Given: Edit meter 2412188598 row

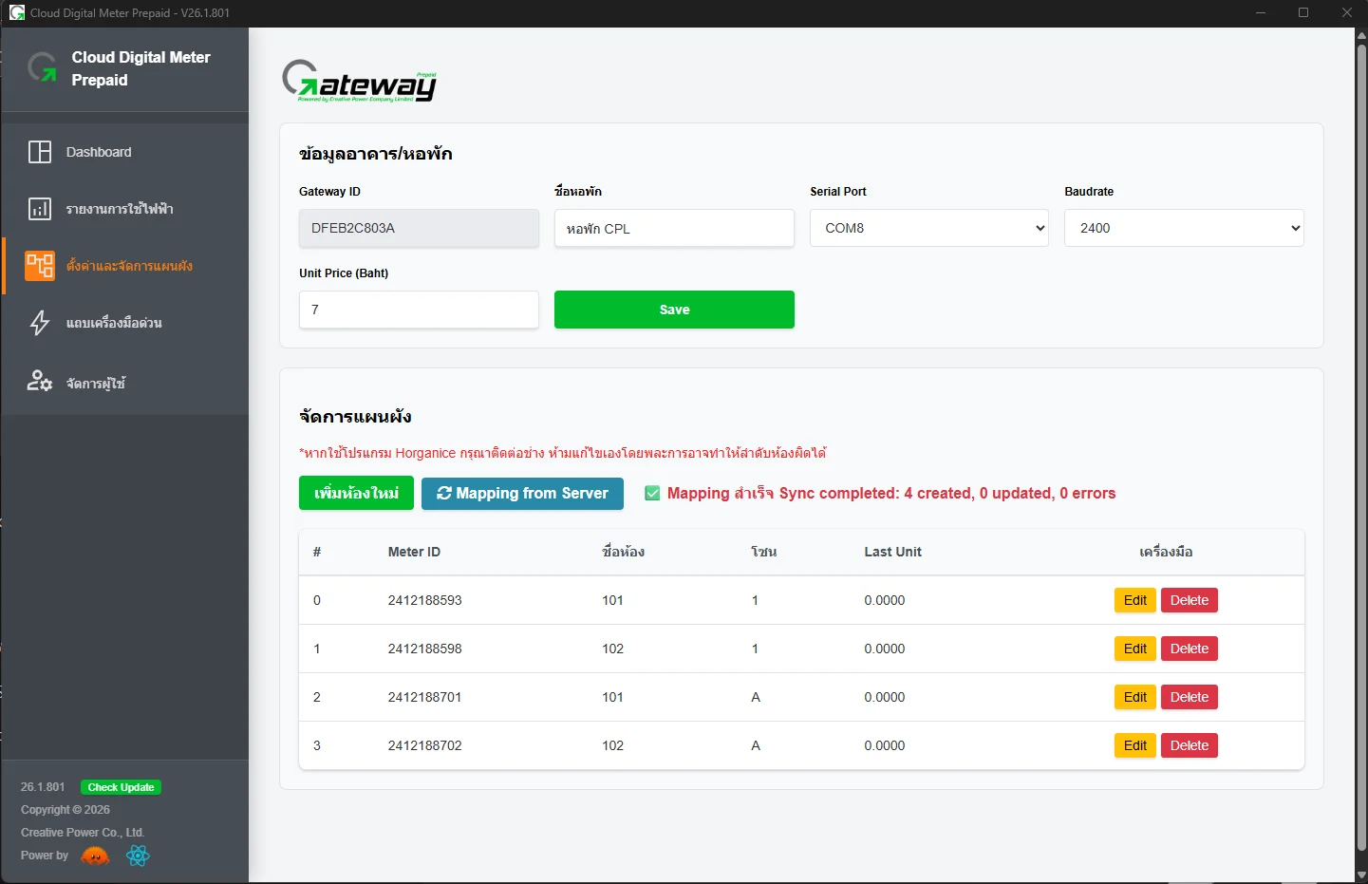Looking at the screenshot, I should [x=1135, y=649].
